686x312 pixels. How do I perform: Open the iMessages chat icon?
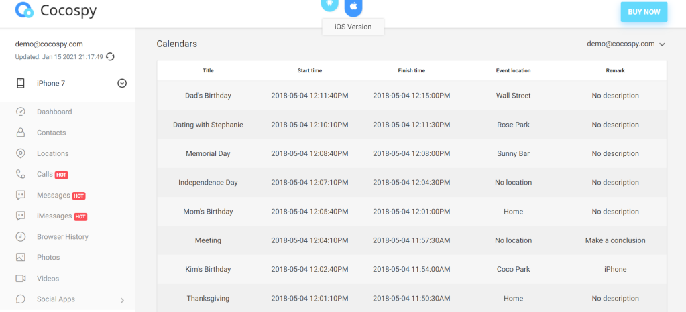click(x=21, y=216)
